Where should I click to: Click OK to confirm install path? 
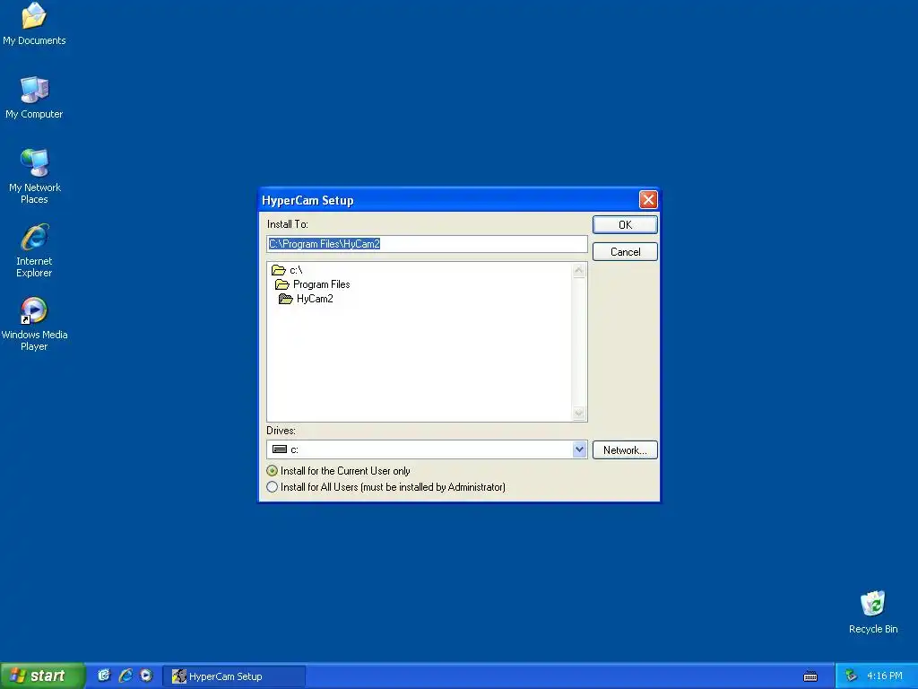(625, 225)
